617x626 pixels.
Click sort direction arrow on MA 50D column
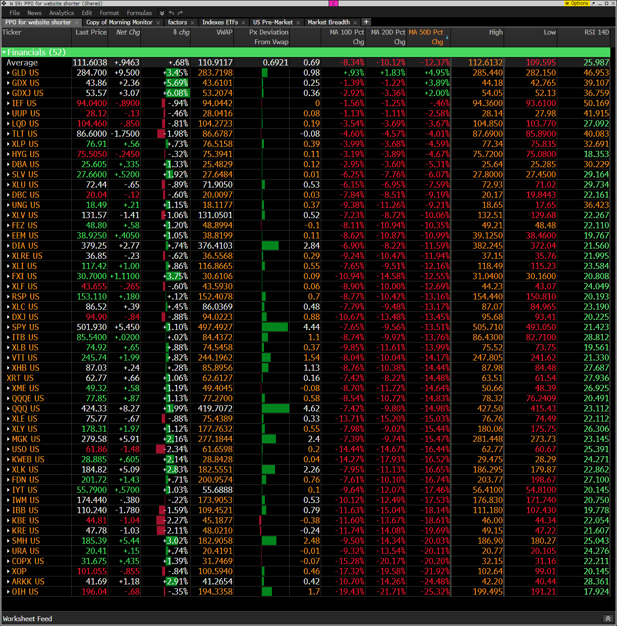(x=447, y=38)
